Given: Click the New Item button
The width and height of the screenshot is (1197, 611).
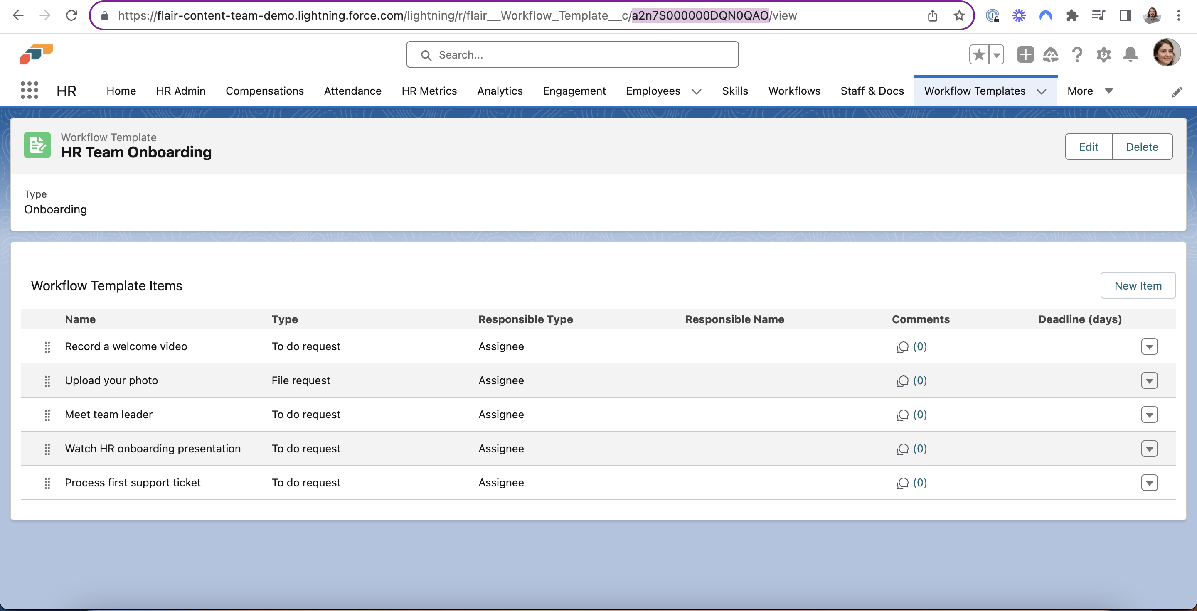Looking at the screenshot, I should click(1138, 285).
